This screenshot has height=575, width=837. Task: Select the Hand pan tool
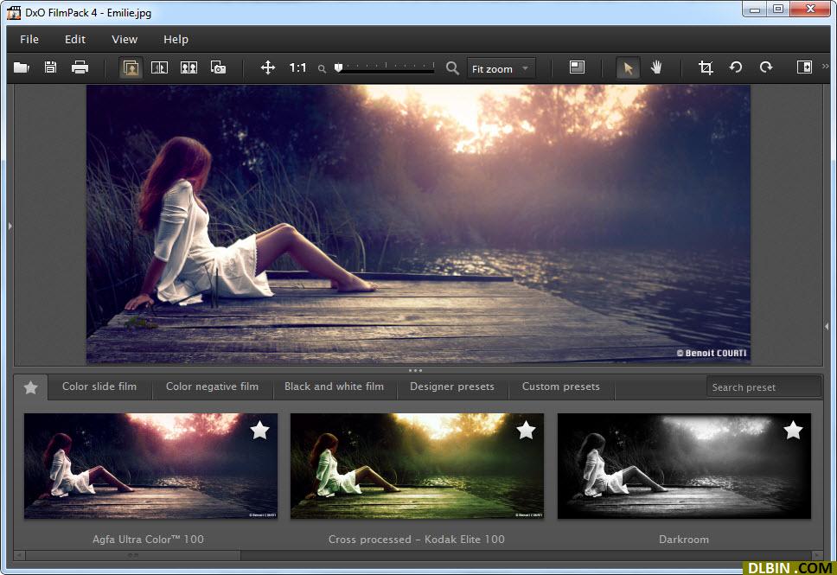(656, 67)
